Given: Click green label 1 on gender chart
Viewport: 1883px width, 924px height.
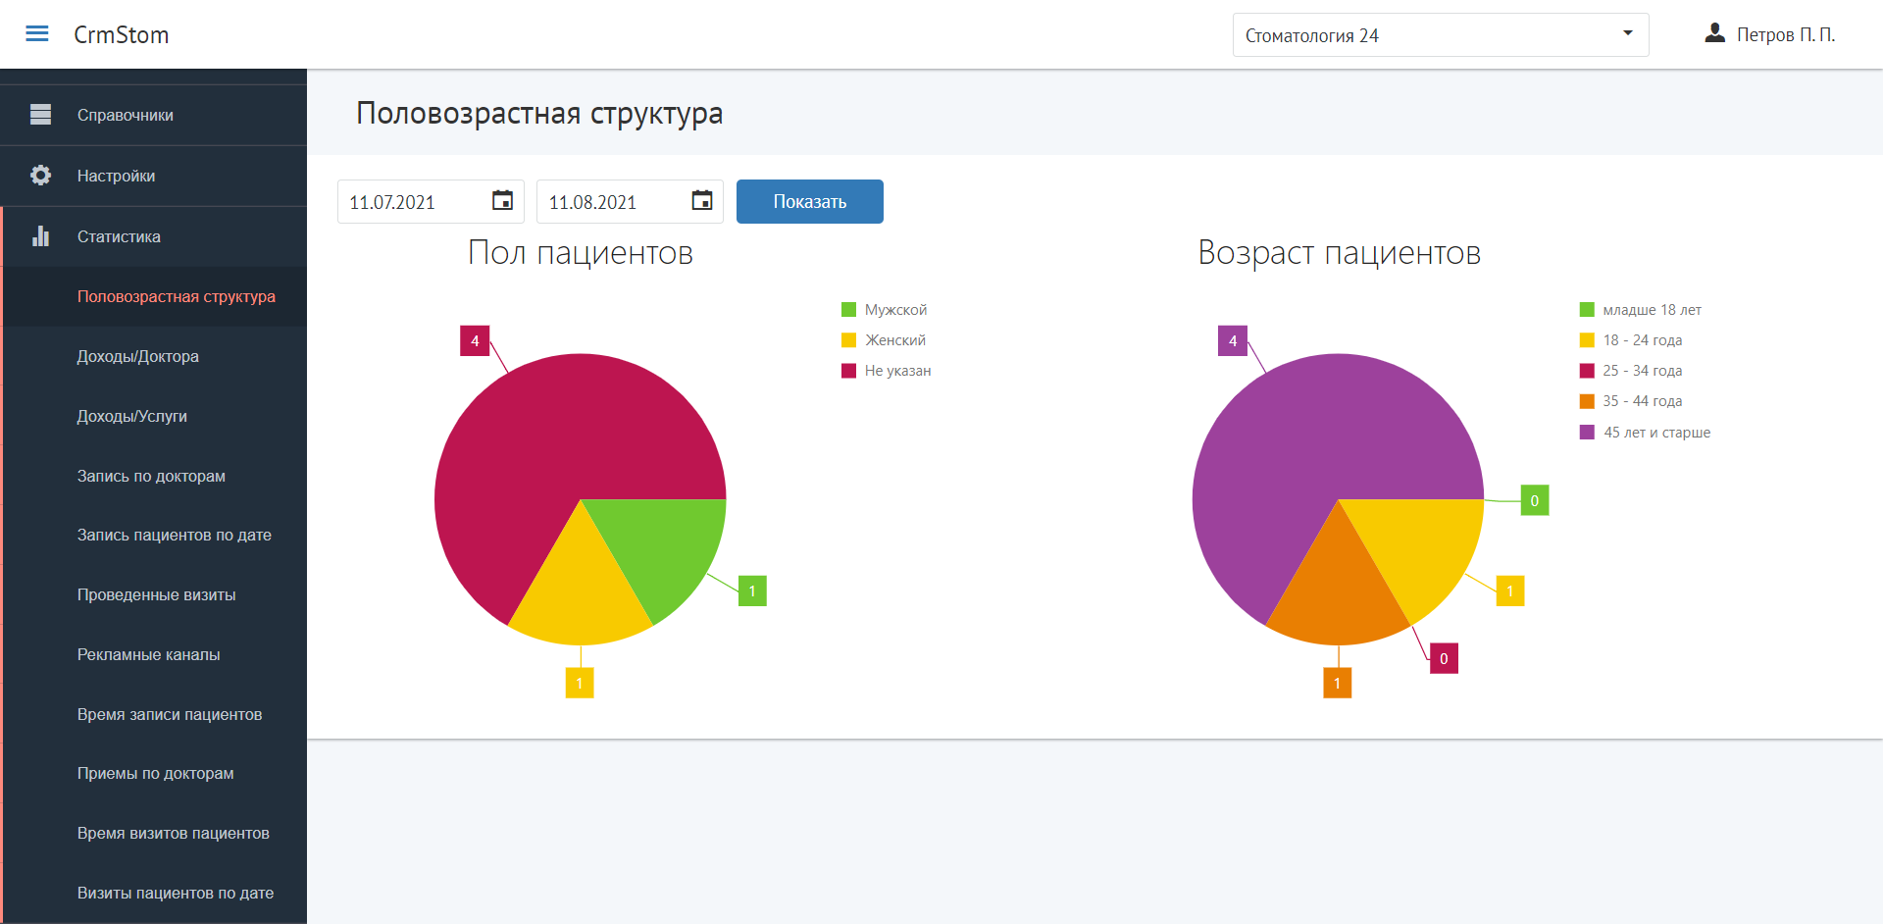Looking at the screenshot, I should coord(752,590).
